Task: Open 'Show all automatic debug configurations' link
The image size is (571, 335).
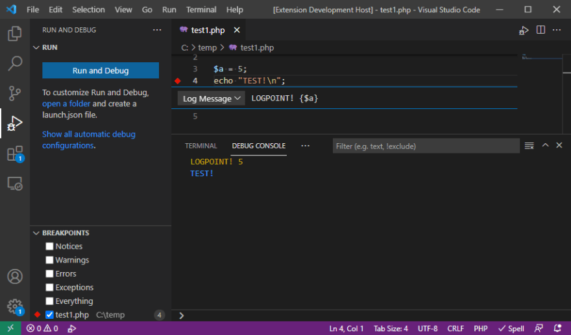Action: [88, 140]
